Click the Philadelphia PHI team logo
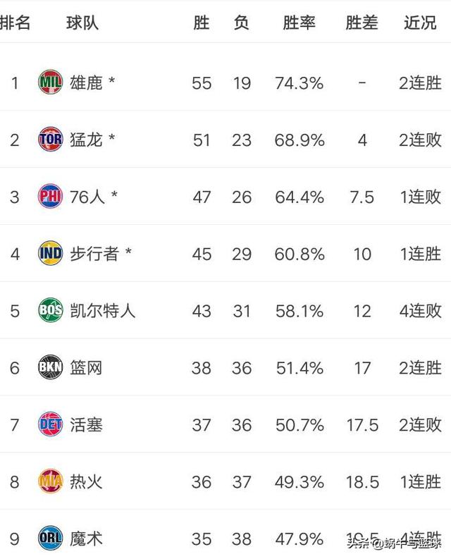451x559 pixels. pos(50,196)
